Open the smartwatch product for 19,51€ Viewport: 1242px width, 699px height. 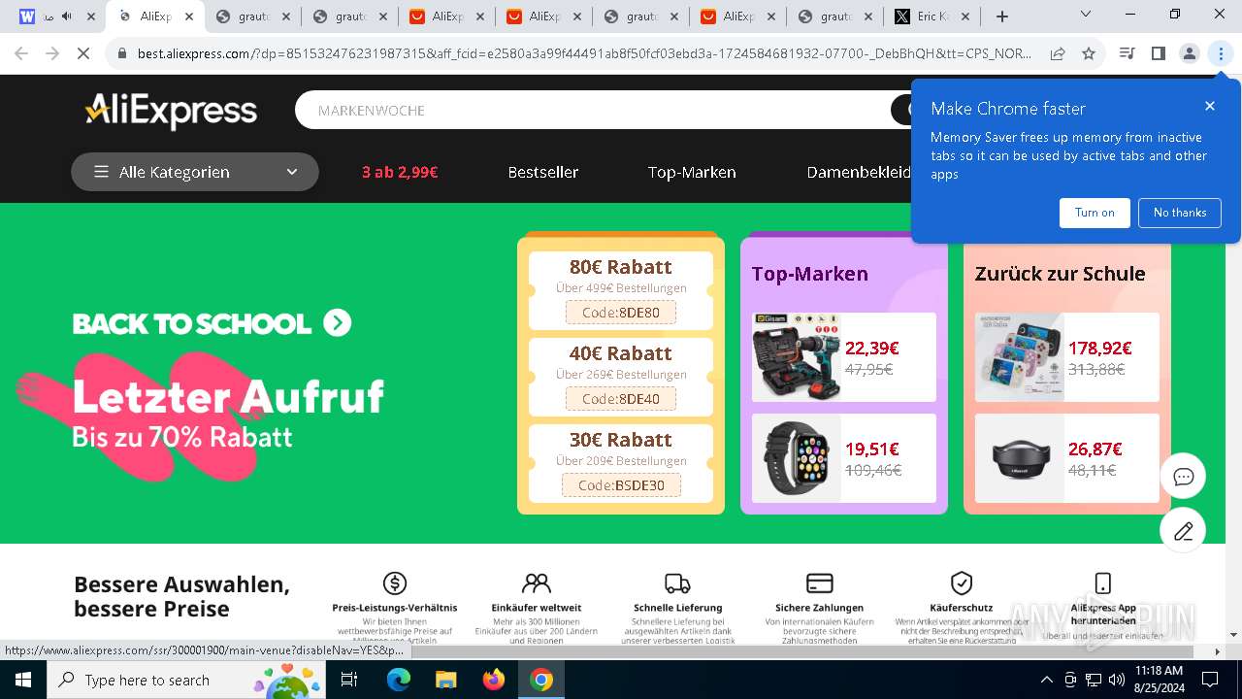tap(844, 458)
